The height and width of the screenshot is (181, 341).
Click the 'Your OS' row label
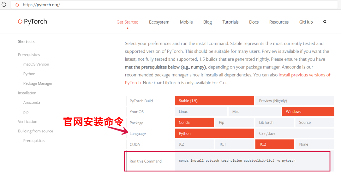coord(137,112)
